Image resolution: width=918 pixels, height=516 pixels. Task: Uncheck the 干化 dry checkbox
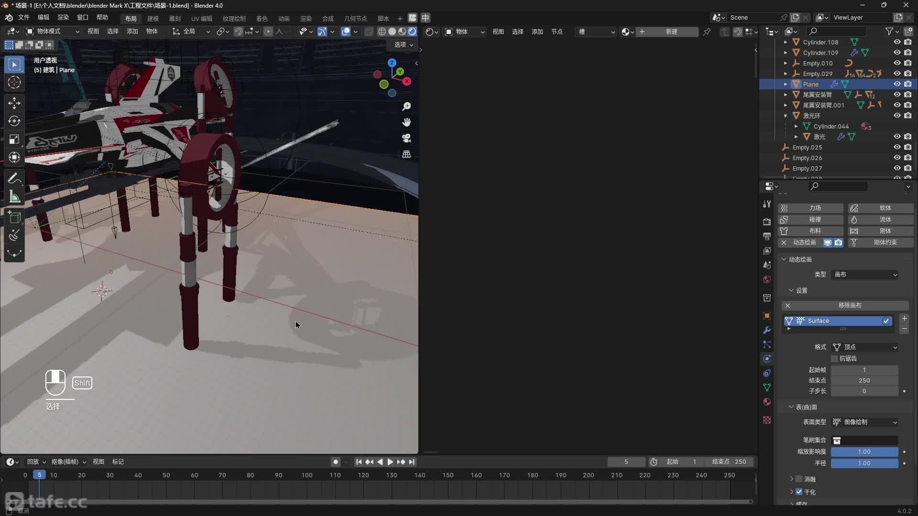(x=799, y=492)
